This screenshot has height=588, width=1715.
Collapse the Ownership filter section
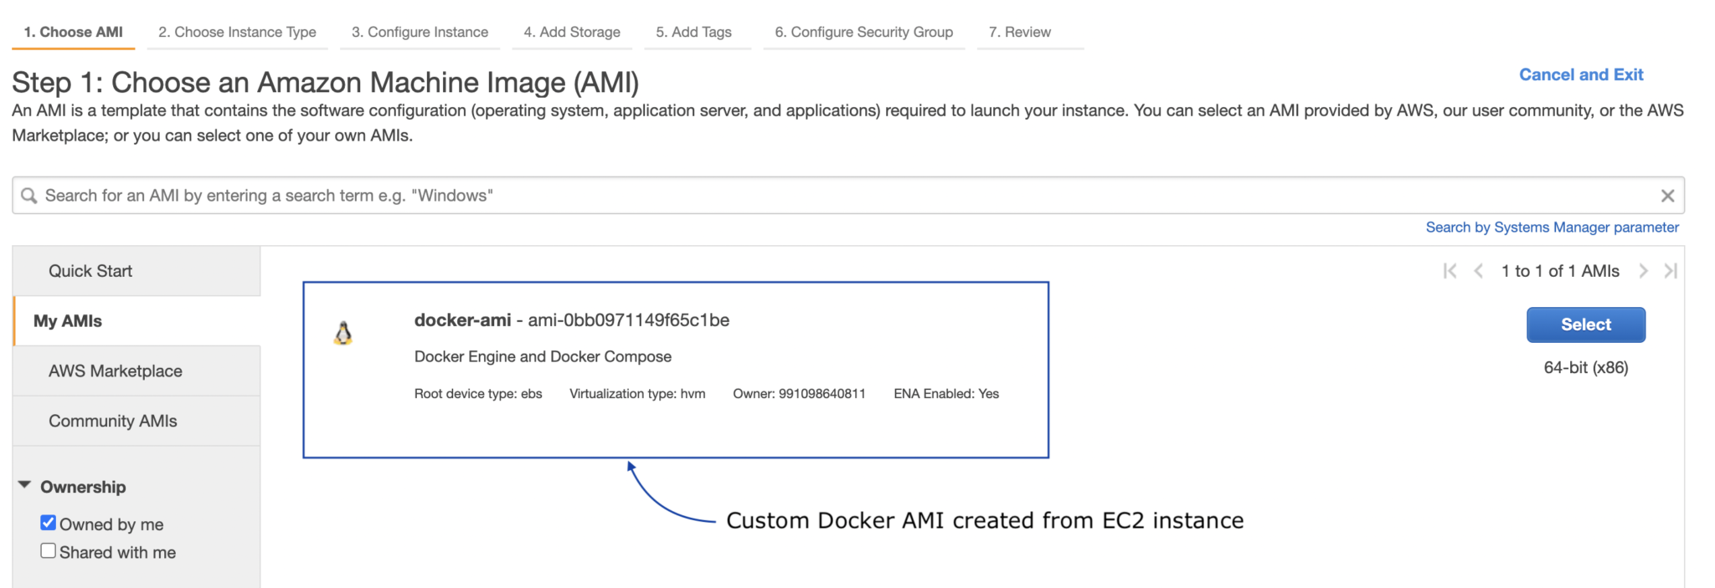tap(24, 485)
